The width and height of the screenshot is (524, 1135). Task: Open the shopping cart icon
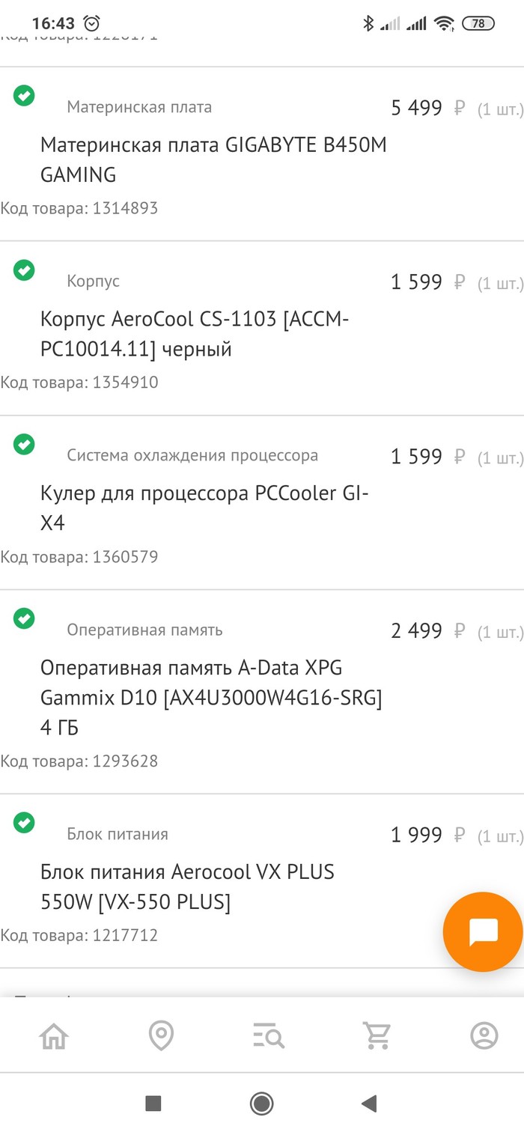pos(377,1036)
